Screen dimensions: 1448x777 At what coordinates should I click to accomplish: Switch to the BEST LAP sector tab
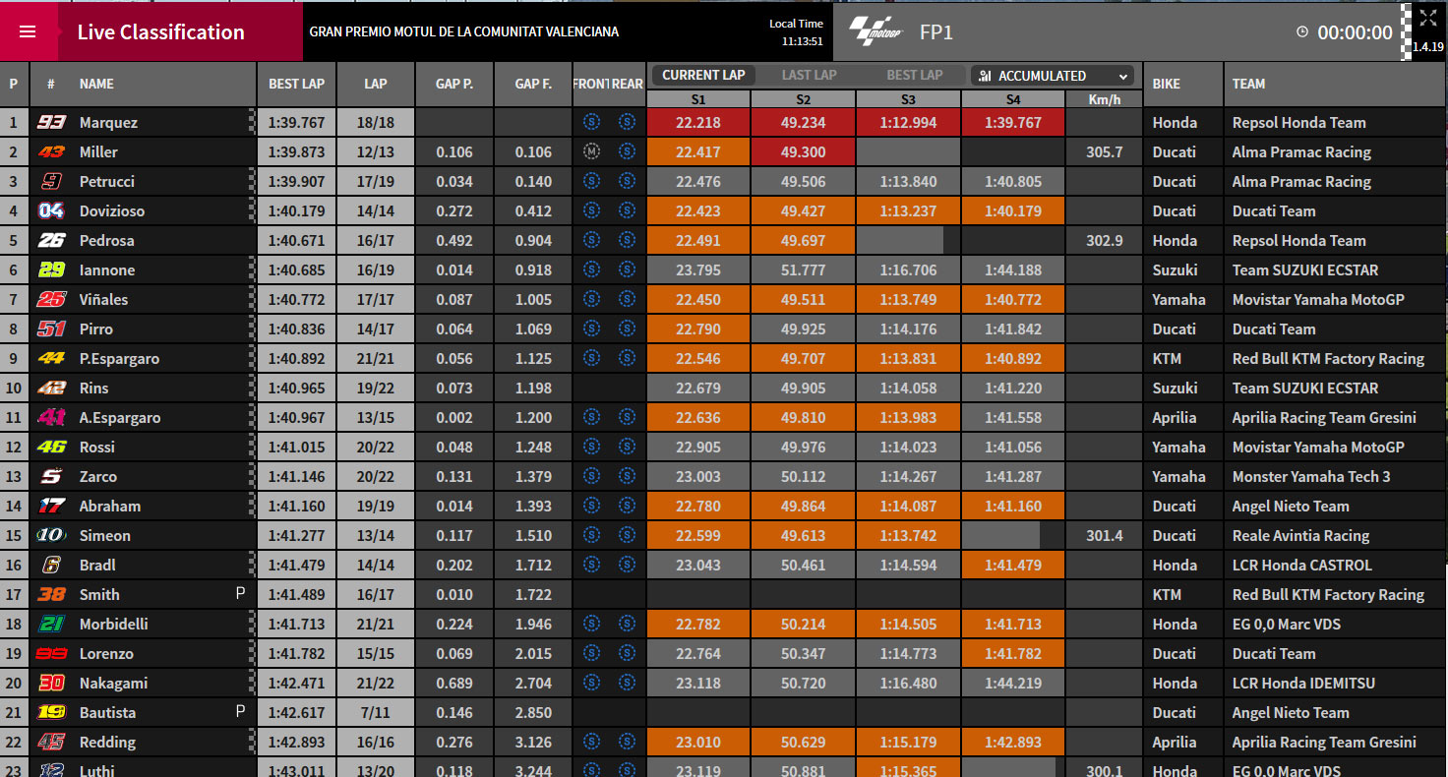tap(914, 75)
